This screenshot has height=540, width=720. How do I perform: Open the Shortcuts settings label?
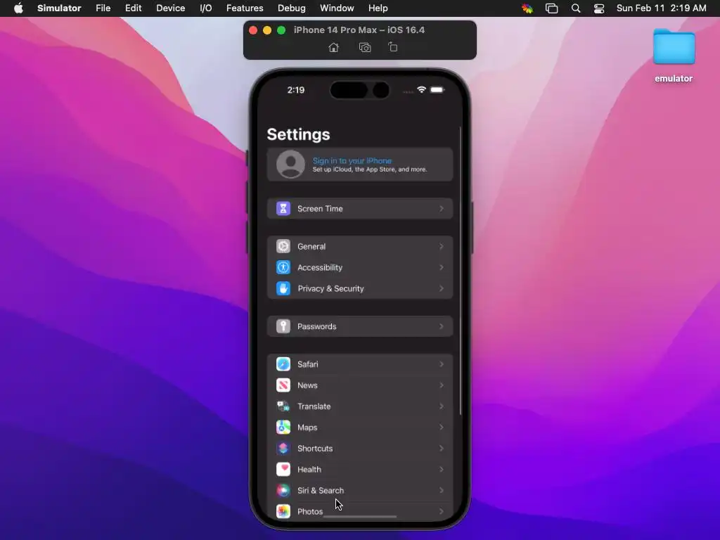click(315, 448)
